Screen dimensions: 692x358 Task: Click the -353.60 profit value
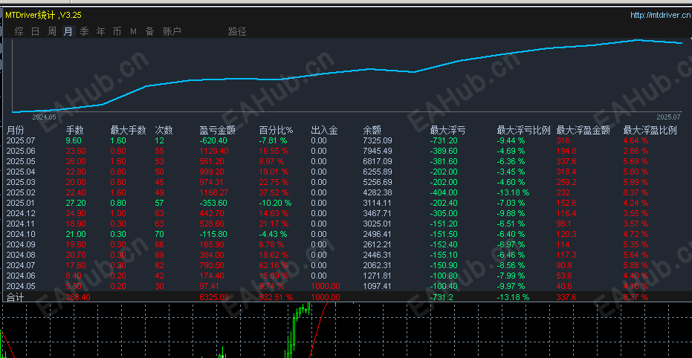213,203
